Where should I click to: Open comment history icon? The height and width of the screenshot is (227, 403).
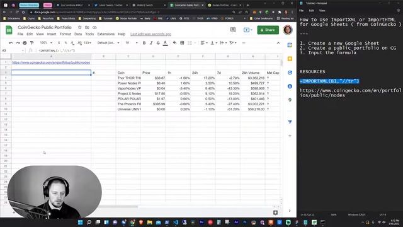click(x=233, y=30)
